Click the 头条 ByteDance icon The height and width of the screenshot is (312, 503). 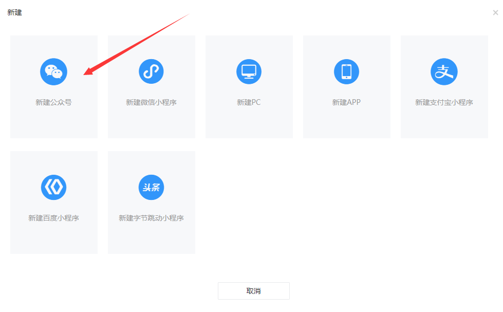151,187
